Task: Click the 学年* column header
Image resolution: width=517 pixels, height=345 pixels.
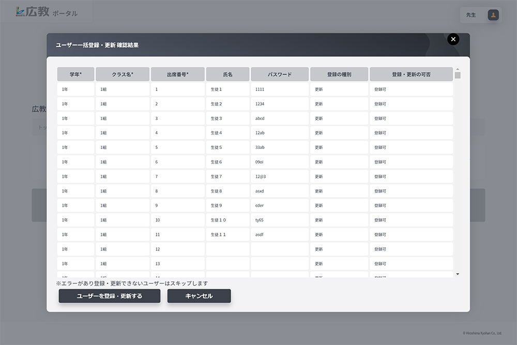Action: tap(76, 74)
